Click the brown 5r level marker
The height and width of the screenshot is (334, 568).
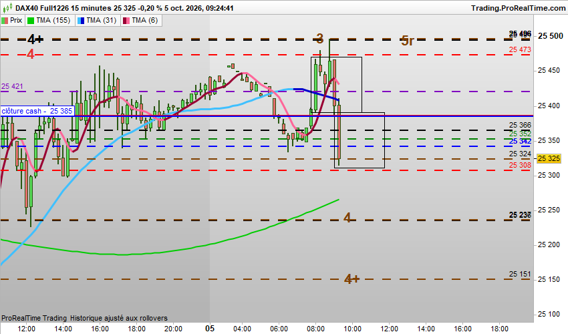[x=407, y=41]
